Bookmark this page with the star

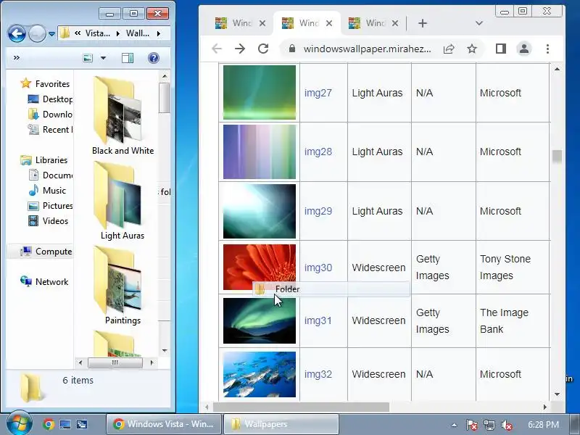coord(472,49)
